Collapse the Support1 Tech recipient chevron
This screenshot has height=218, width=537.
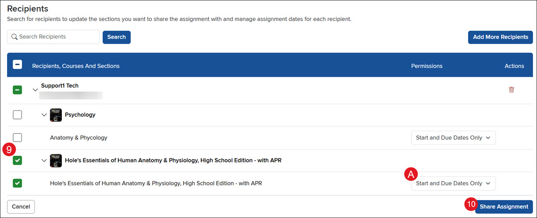pyautogui.click(x=35, y=90)
